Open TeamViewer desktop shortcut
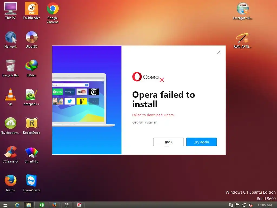This screenshot has width=277, height=208. point(31,183)
